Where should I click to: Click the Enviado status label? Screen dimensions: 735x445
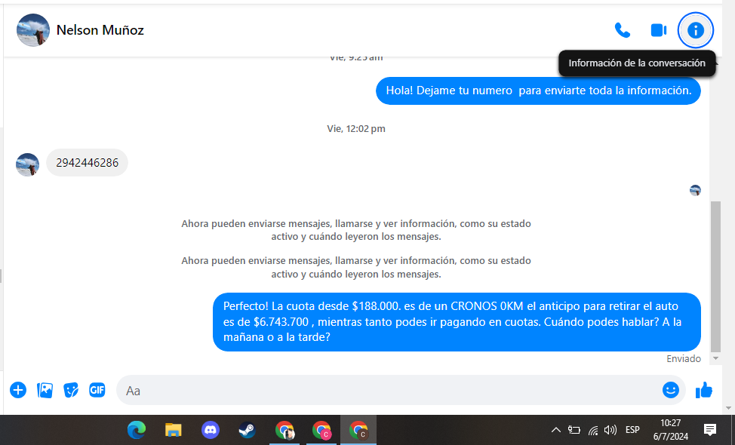click(684, 359)
